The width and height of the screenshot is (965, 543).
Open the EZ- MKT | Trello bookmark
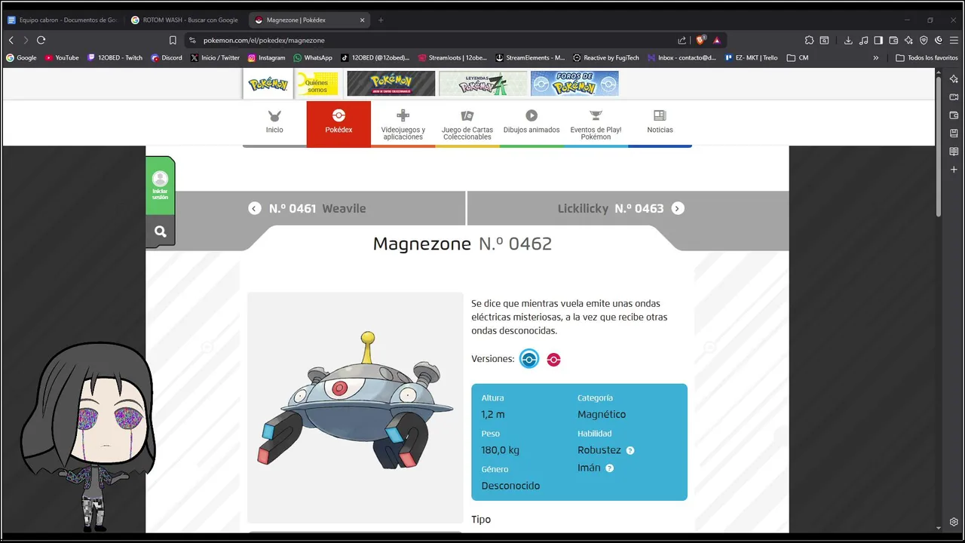(752, 57)
